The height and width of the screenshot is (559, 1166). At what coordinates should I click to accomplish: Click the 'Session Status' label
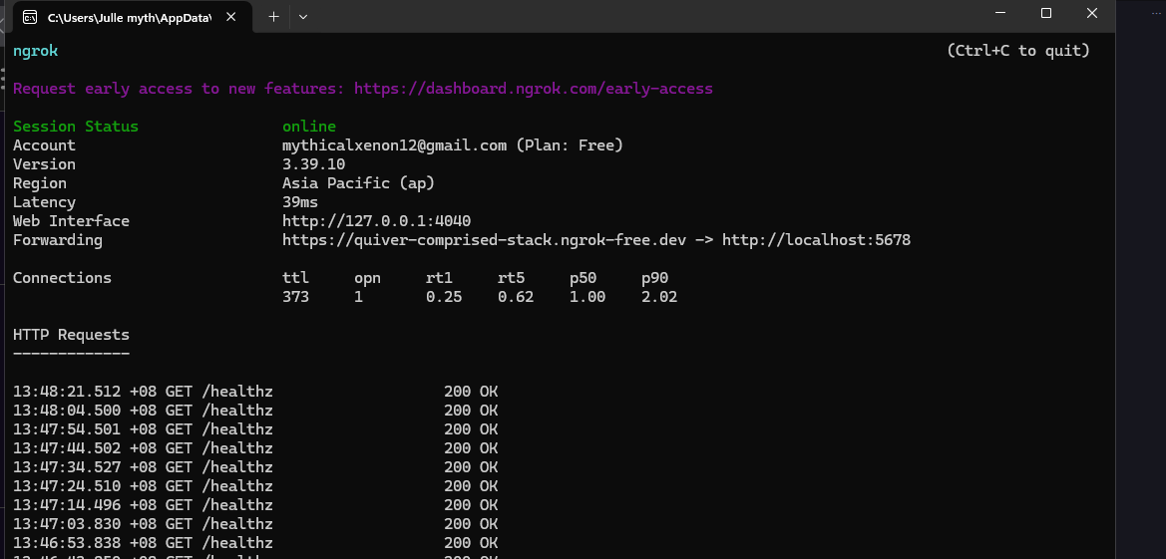76,127
